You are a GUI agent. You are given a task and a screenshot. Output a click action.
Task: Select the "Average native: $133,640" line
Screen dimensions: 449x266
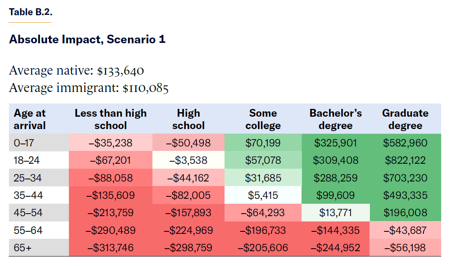click(76, 71)
